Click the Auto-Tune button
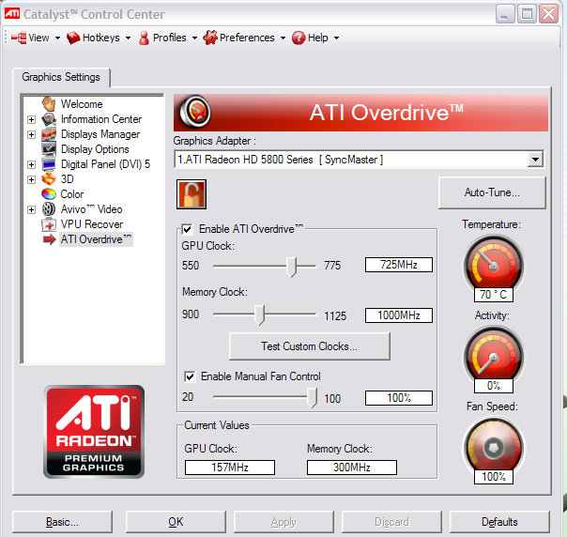The width and height of the screenshot is (567, 537). click(492, 192)
